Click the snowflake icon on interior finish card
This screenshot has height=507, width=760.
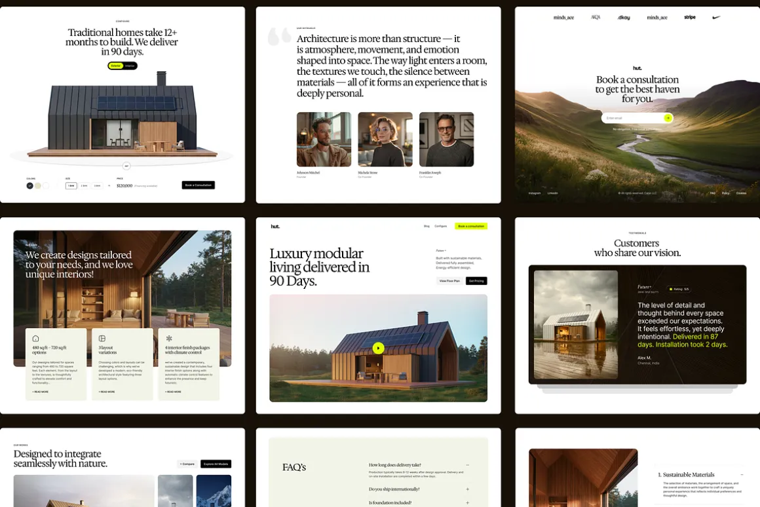click(x=168, y=338)
